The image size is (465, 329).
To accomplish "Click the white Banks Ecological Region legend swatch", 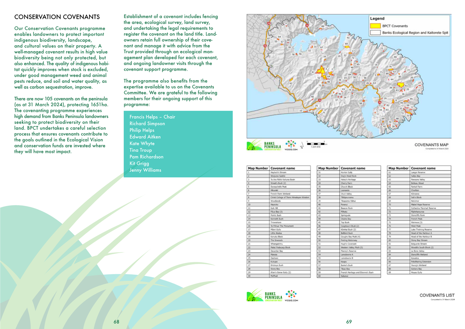I will (x=375, y=33).
